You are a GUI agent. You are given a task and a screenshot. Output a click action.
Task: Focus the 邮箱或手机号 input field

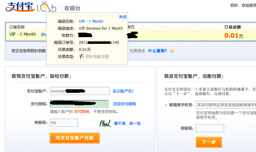tap(226, 105)
